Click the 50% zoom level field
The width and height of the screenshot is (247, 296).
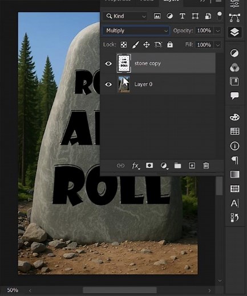click(13, 290)
